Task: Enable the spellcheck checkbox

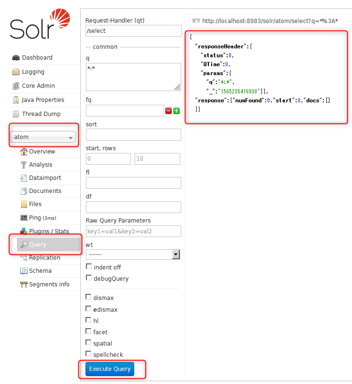Action: [x=88, y=353]
